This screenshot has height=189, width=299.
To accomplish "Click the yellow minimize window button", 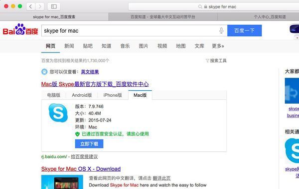I will 13,6.
